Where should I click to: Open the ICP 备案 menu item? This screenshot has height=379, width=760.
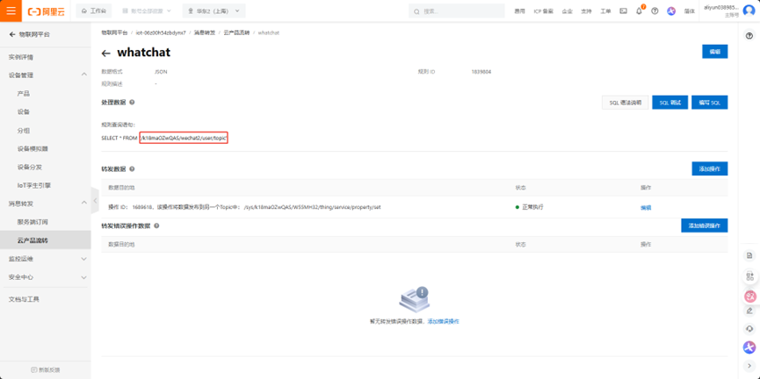coord(543,11)
